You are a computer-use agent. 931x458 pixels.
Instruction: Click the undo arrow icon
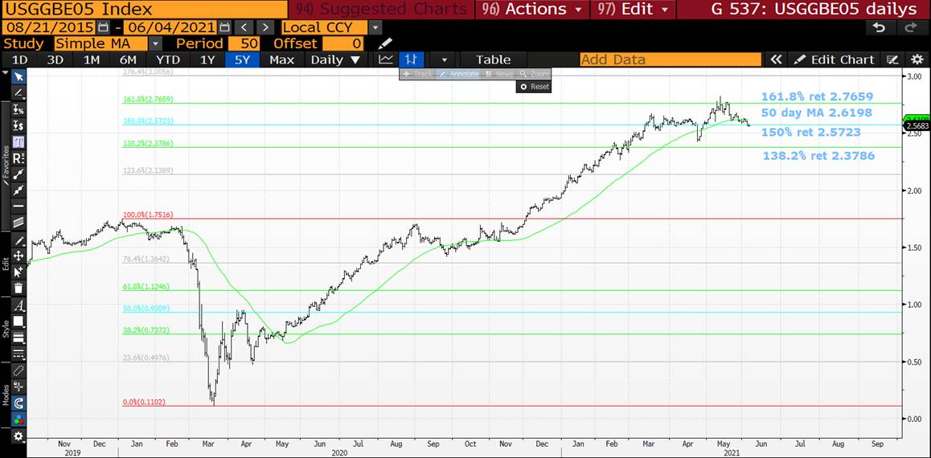pyautogui.click(x=879, y=27)
